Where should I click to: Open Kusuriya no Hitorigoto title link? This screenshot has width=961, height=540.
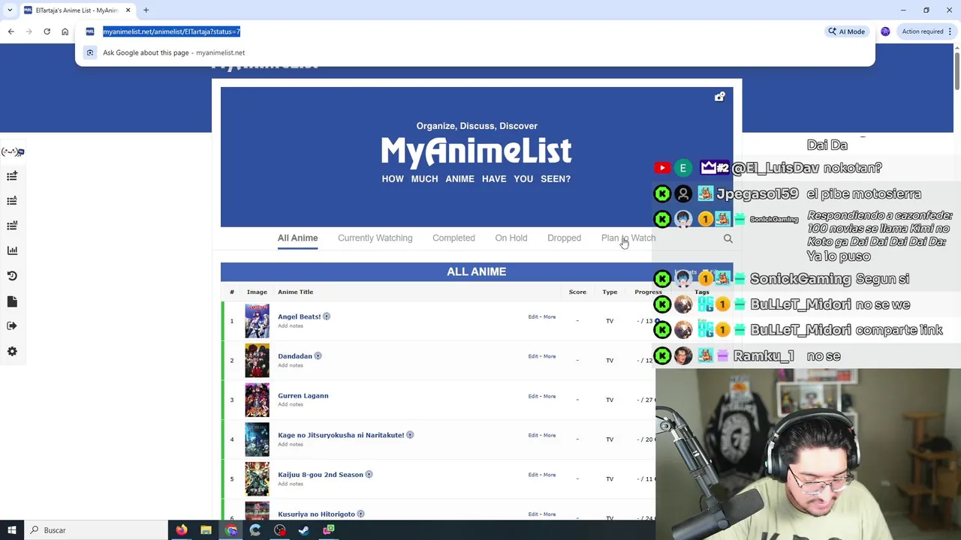coord(316,514)
